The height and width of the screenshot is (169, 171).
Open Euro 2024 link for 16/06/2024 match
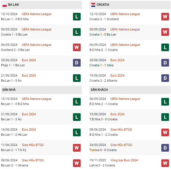[29, 129]
